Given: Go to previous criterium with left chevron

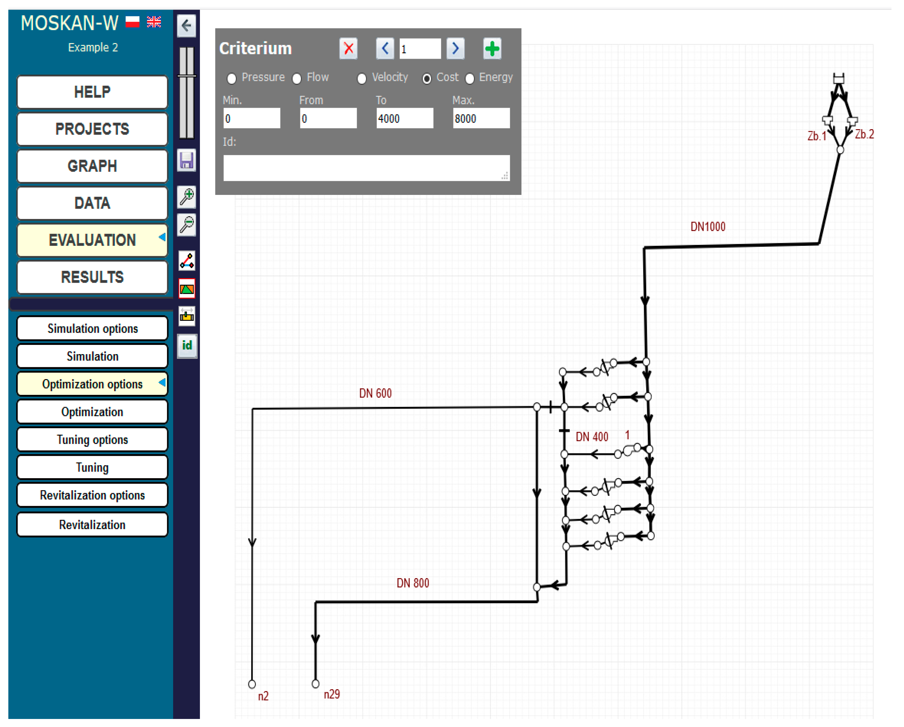Looking at the screenshot, I should tap(384, 49).
